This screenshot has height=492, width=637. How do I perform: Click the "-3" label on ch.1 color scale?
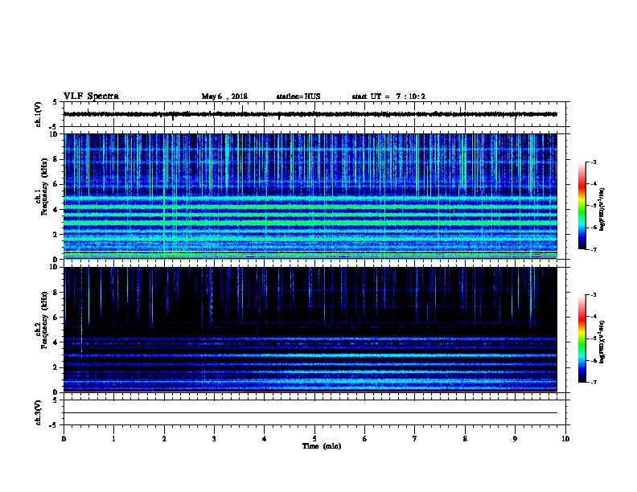[593, 162]
